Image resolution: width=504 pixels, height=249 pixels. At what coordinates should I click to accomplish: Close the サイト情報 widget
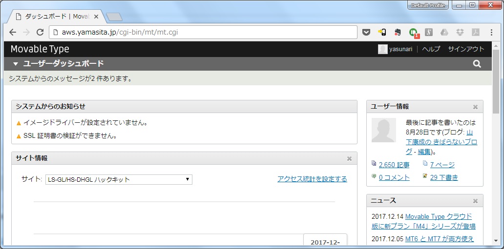click(349, 158)
